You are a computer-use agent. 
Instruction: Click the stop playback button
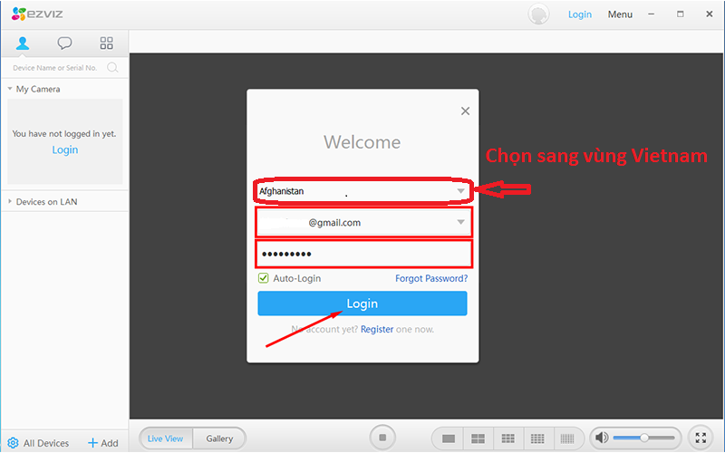coord(382,438)
